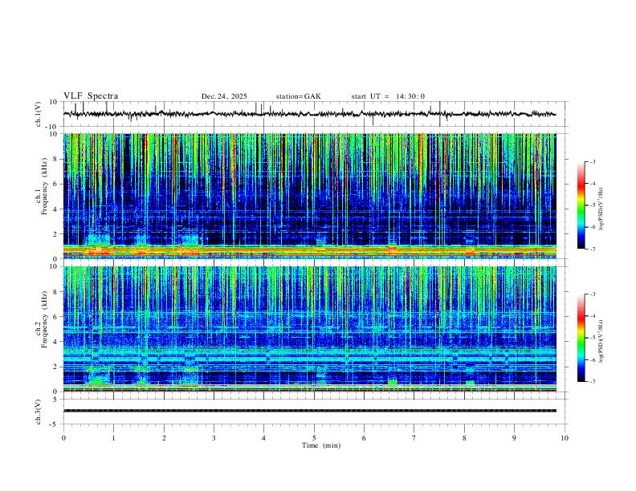Click the 'ch.3(V)' axis label

coord(39,412)
